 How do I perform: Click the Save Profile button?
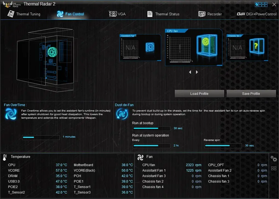pyautogui.click(x=251, y=94)
